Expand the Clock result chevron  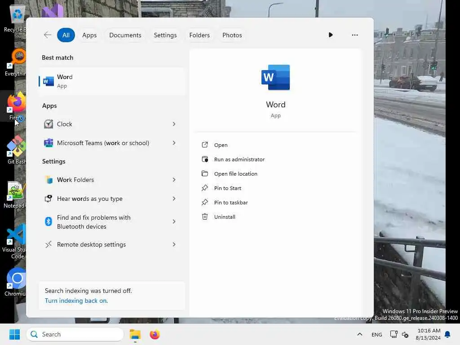click(x=174, y=124)
